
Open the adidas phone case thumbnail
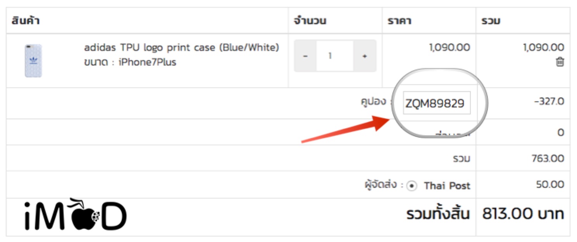tap(33, 61)
